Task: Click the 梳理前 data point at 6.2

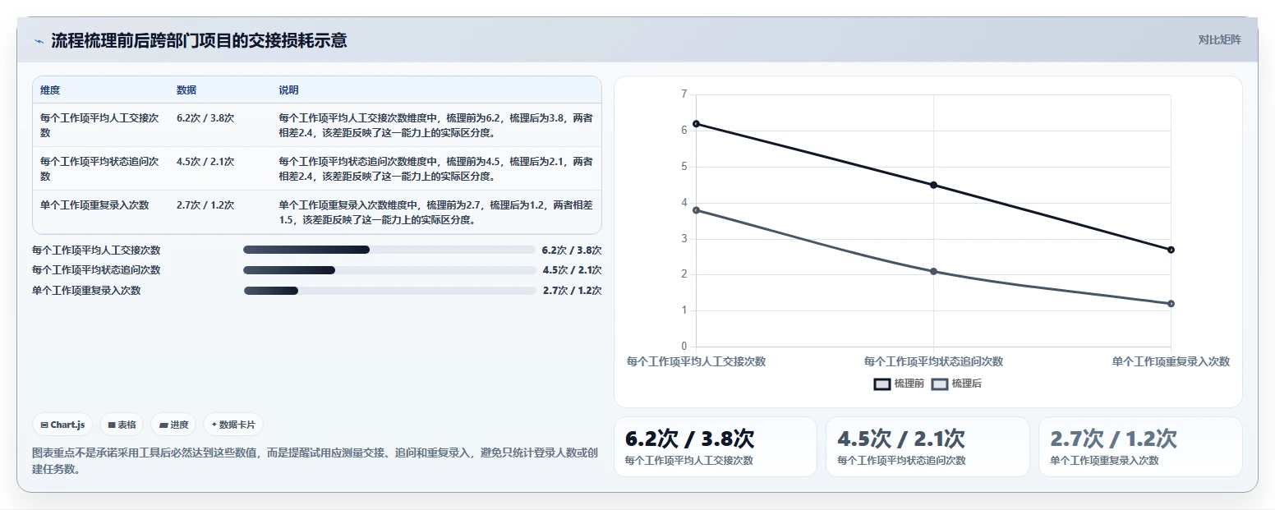Action: [x=696, y=124]
